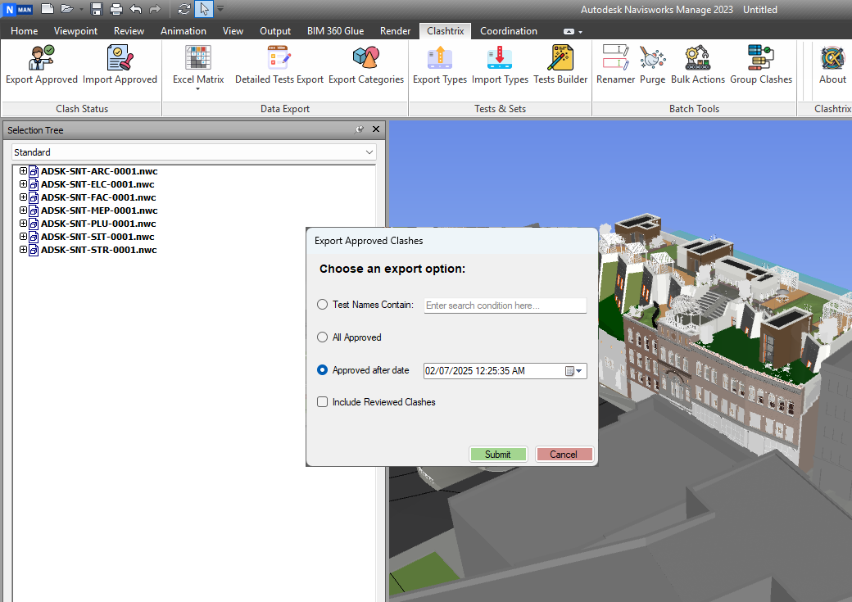852x602 pixels.
Task: Click the Test Names search condition field
Action: (505, 306)
